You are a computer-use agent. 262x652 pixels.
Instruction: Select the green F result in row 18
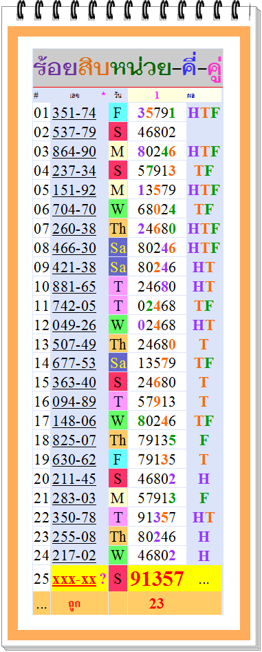[204, 440]
